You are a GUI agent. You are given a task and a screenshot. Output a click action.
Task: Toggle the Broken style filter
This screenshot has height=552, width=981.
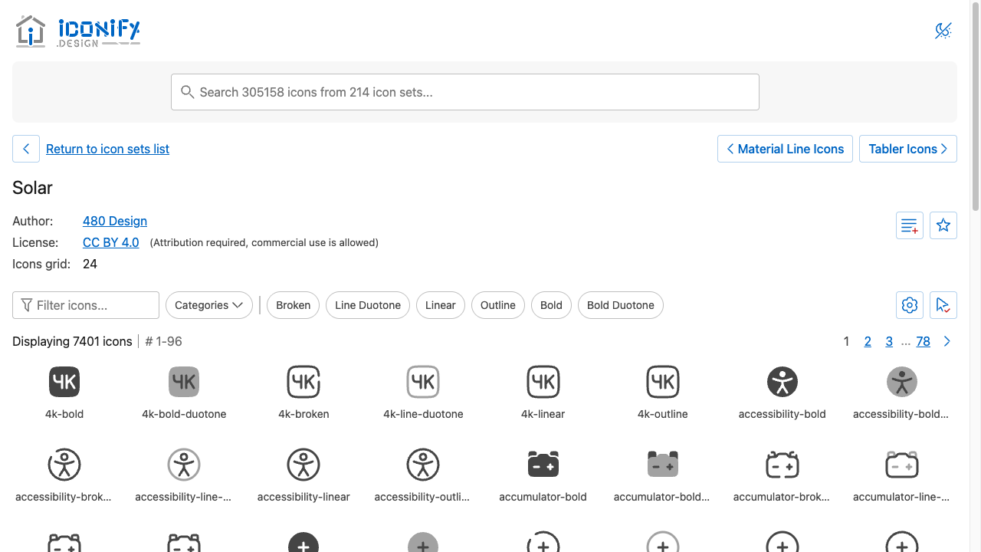click(293, 305)
